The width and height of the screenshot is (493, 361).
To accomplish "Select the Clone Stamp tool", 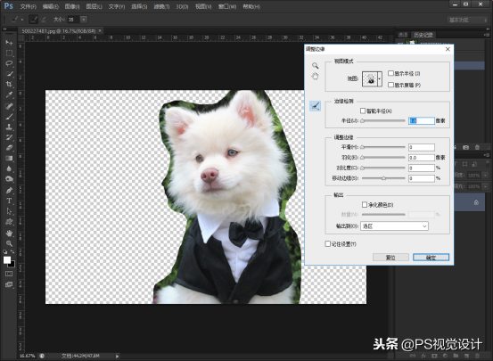I will pyautogui.click(x=9, y=127).
